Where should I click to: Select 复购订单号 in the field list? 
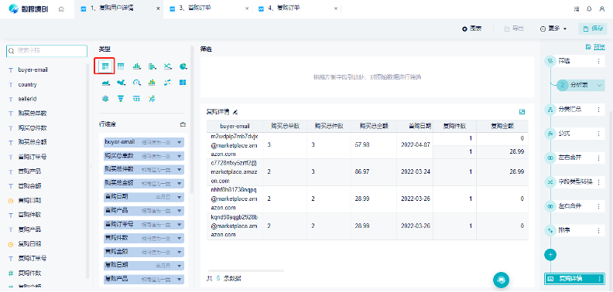(x=33, y=258)
